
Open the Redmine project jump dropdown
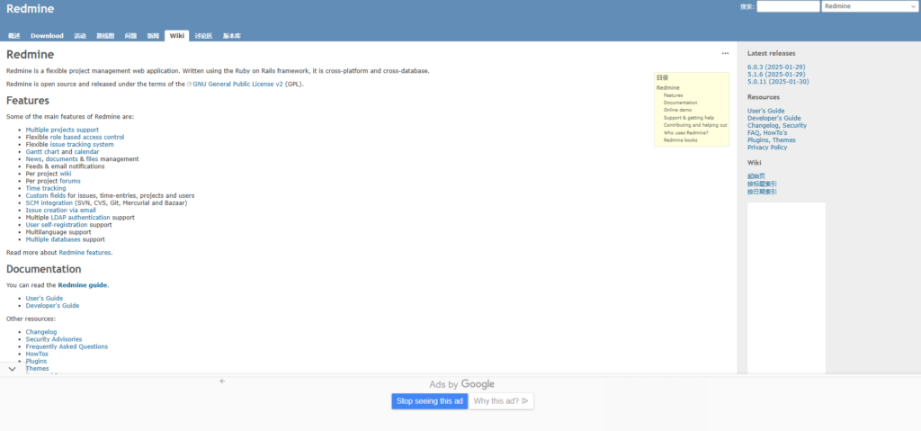(868, 6)
